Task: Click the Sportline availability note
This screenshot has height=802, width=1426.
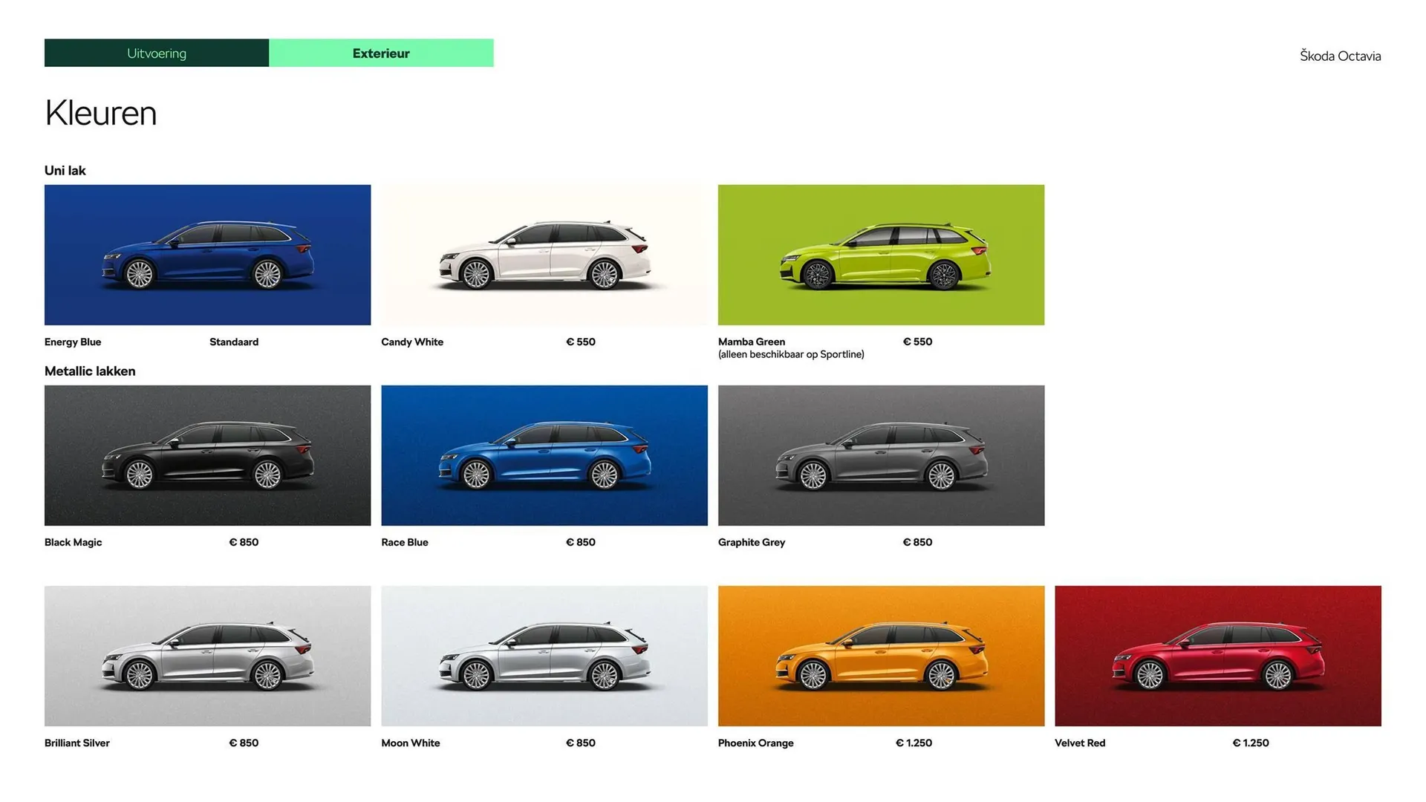Action: (x=791, y=354)
